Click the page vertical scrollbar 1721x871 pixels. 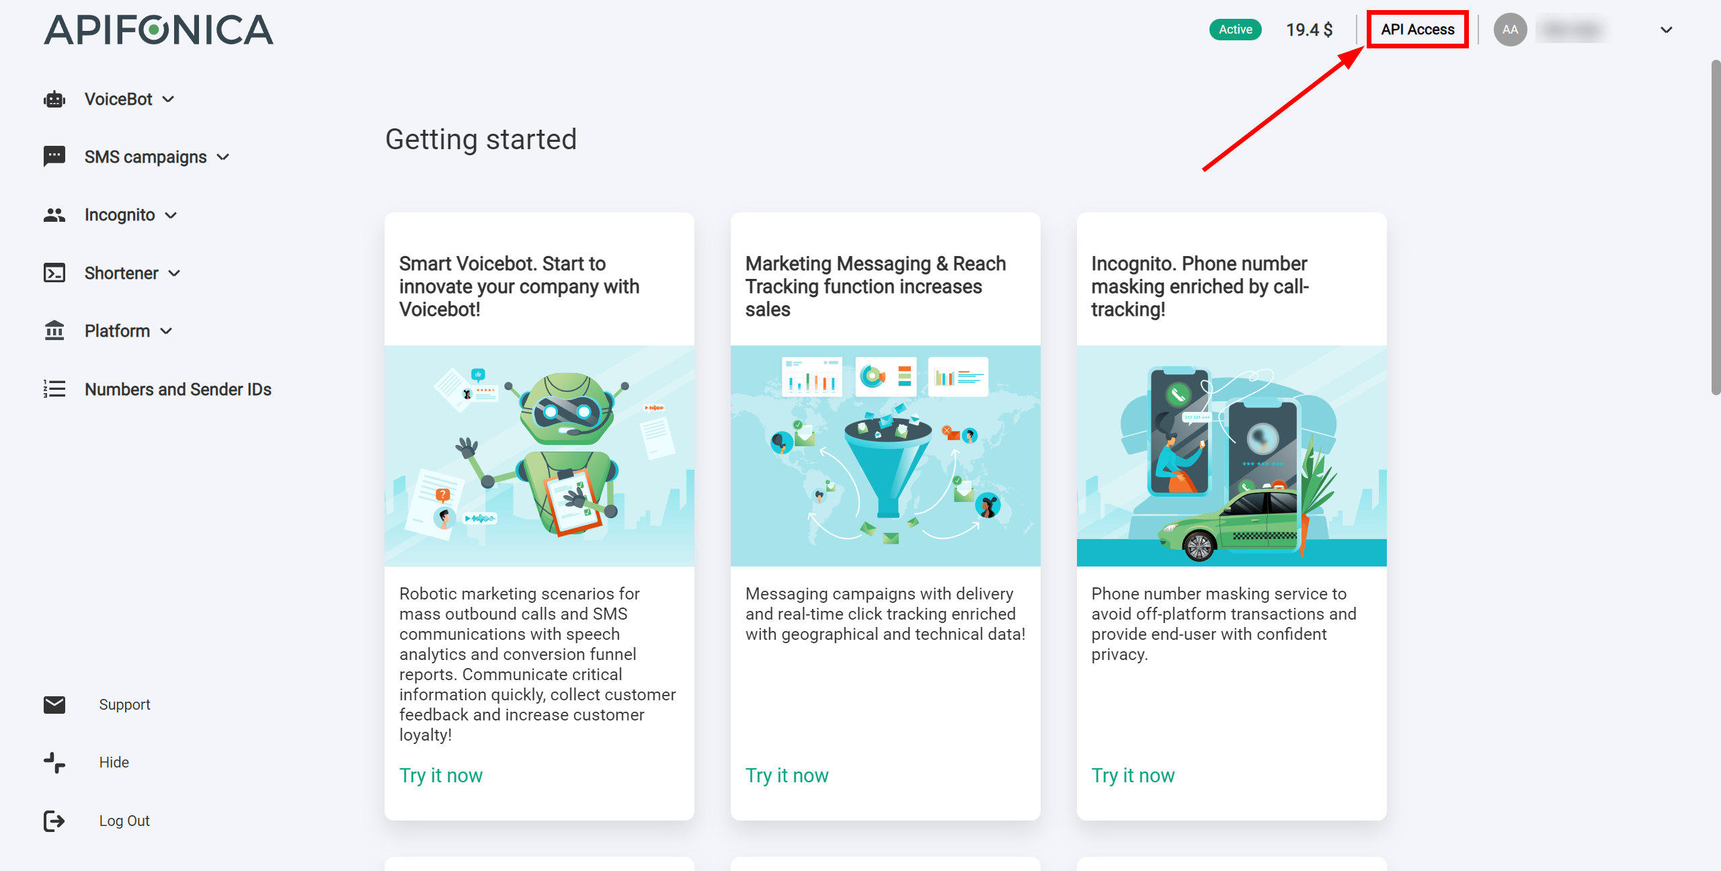coord(1716,227)
